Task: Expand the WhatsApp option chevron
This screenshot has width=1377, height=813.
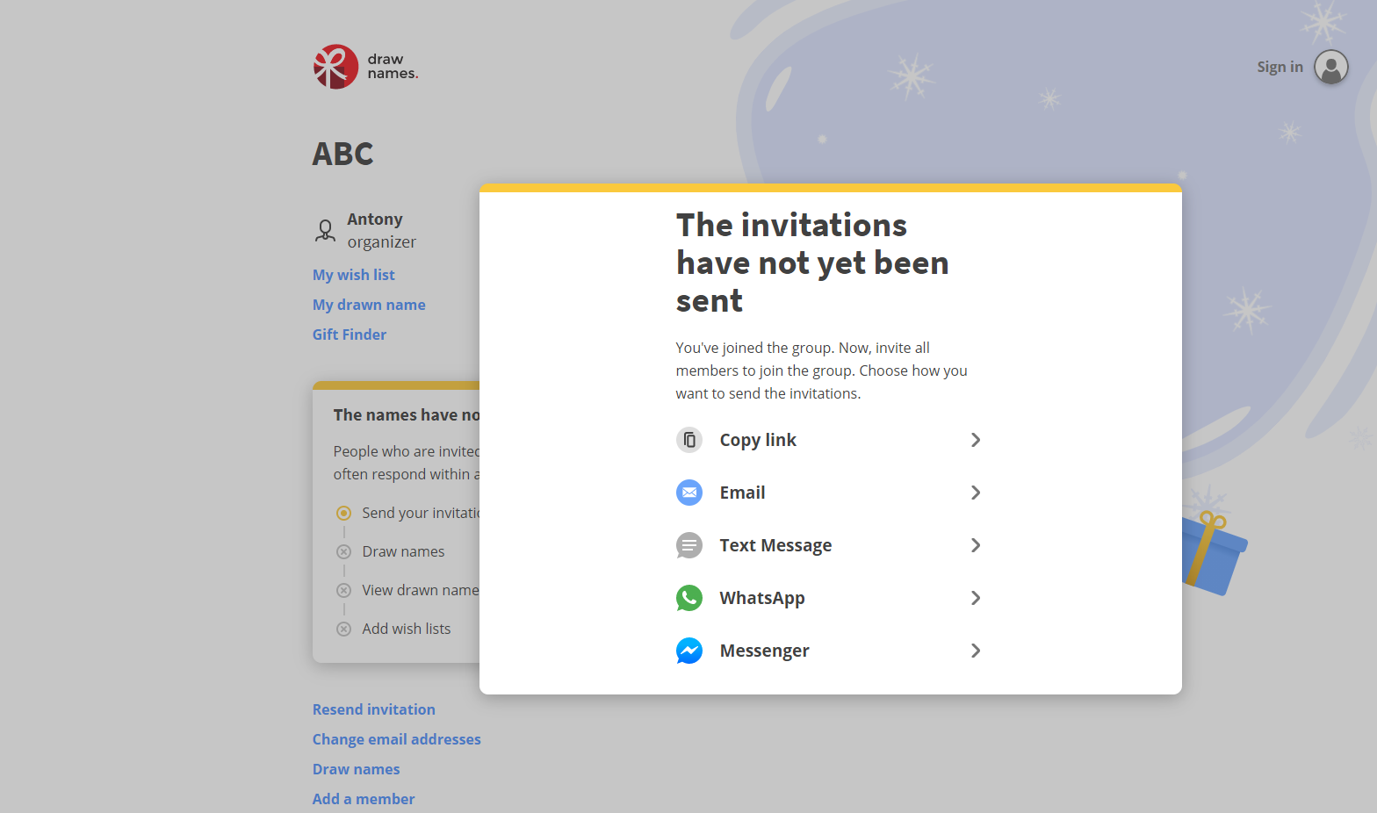Action: click(975, 598)
